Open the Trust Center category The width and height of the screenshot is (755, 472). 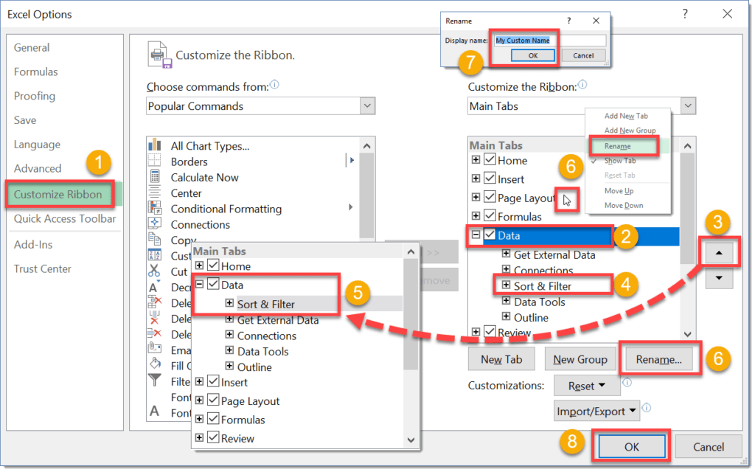(42, 268)
